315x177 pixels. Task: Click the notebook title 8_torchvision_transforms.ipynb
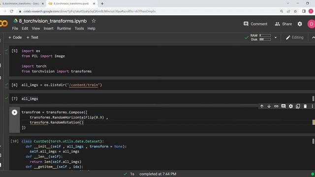coord(53,21)
